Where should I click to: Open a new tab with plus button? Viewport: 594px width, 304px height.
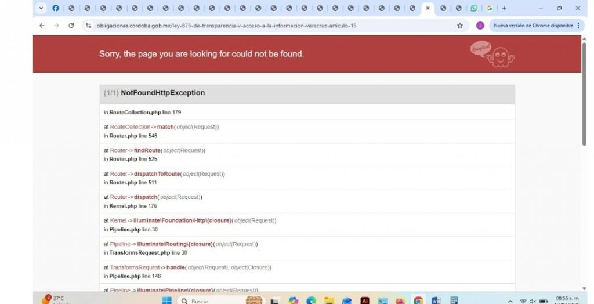[504, 8]
